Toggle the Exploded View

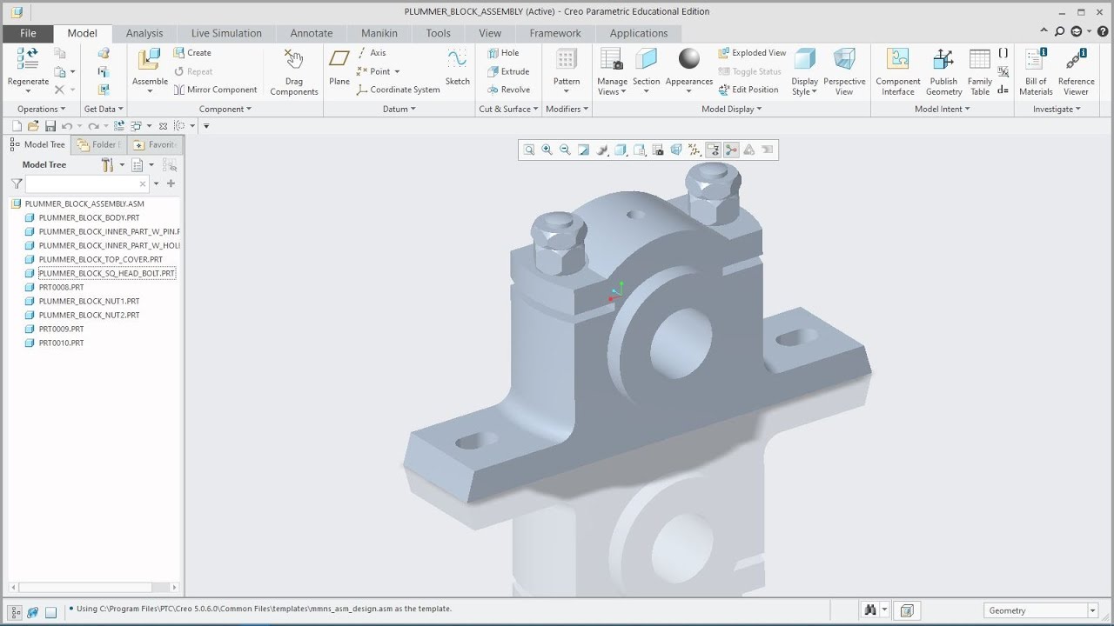tap(752, 52)
